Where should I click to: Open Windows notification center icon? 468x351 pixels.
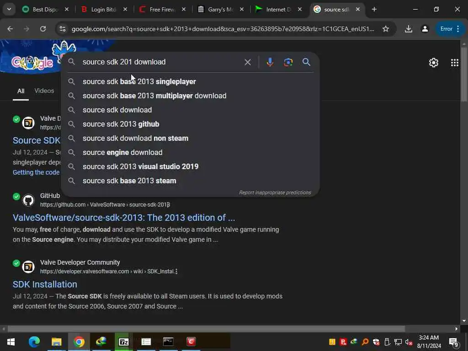453,342
